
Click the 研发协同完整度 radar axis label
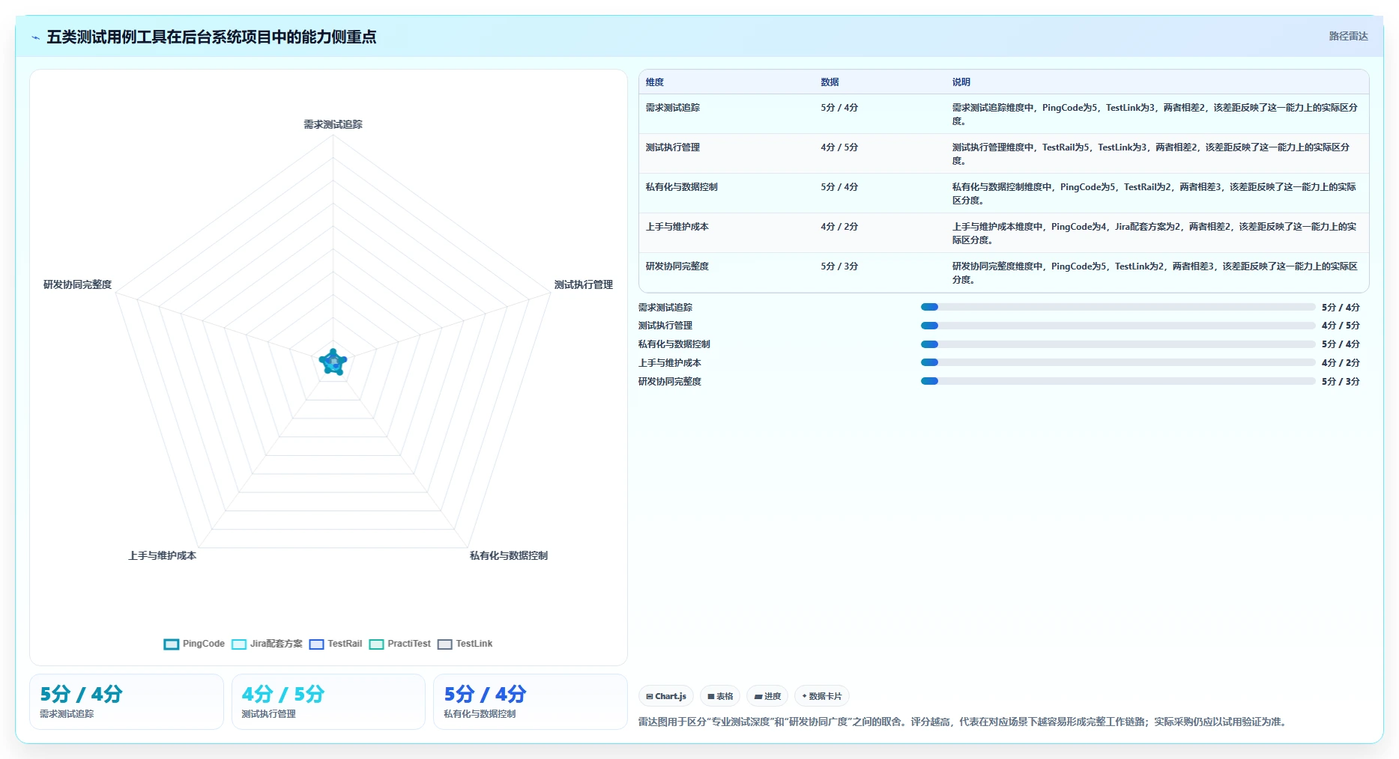tap(77, 284)
